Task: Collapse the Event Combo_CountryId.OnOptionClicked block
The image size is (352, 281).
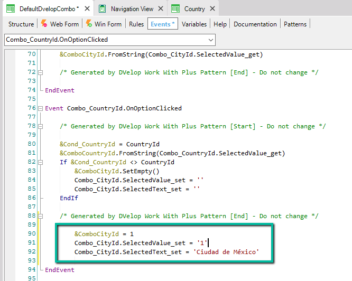Action: coord(40,108)
